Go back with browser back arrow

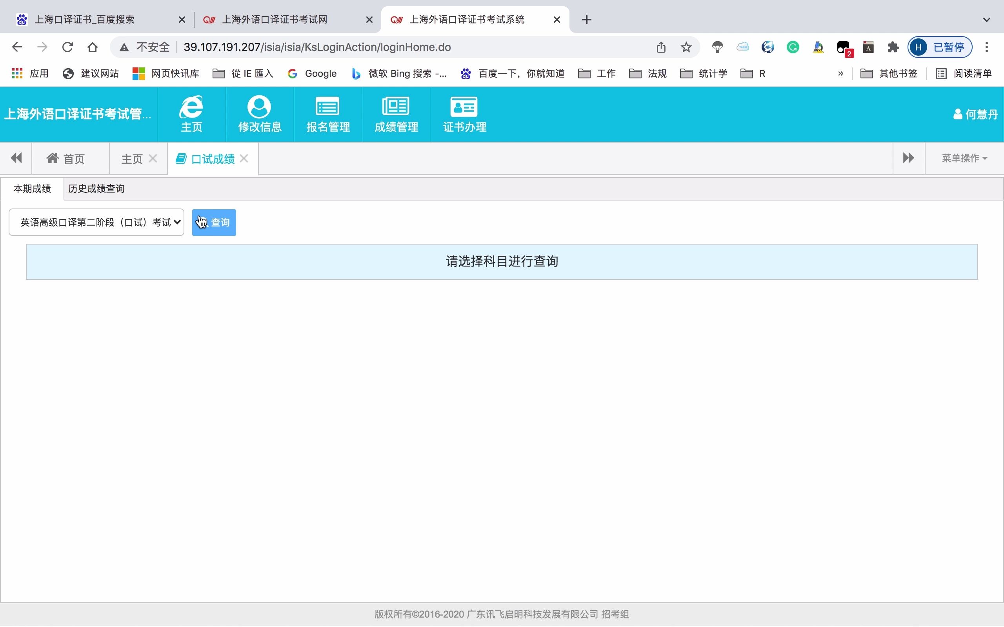[x=17, y=47]
